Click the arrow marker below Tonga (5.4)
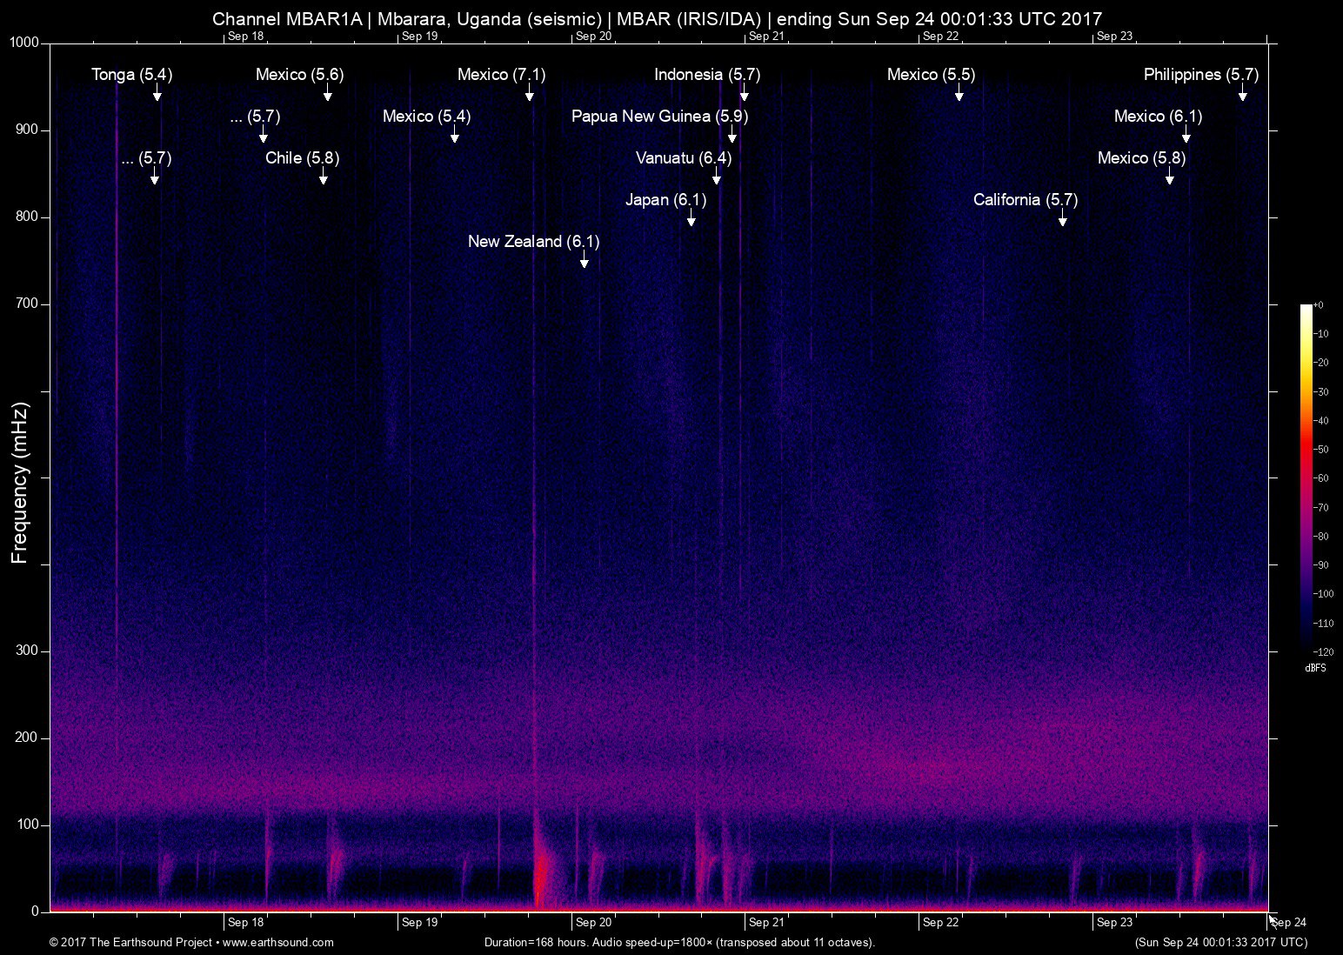 pos(157,94)
